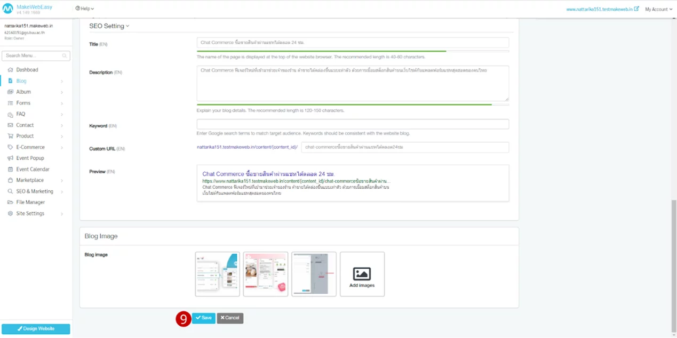Screen dimensions: 677x338
Task: Select the pink blog image thumbnail
Action: pyautogui.click(x=266, y=274)
